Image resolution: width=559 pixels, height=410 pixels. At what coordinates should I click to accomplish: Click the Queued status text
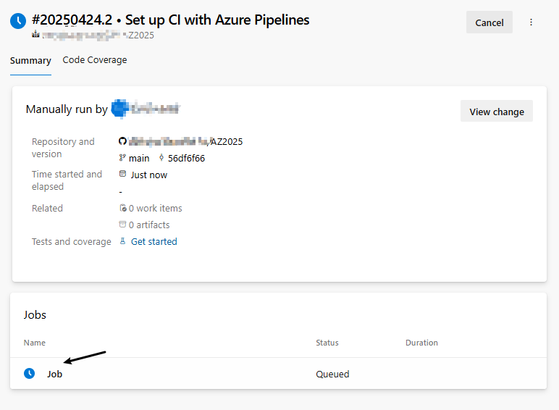click(x=332, y=374)
